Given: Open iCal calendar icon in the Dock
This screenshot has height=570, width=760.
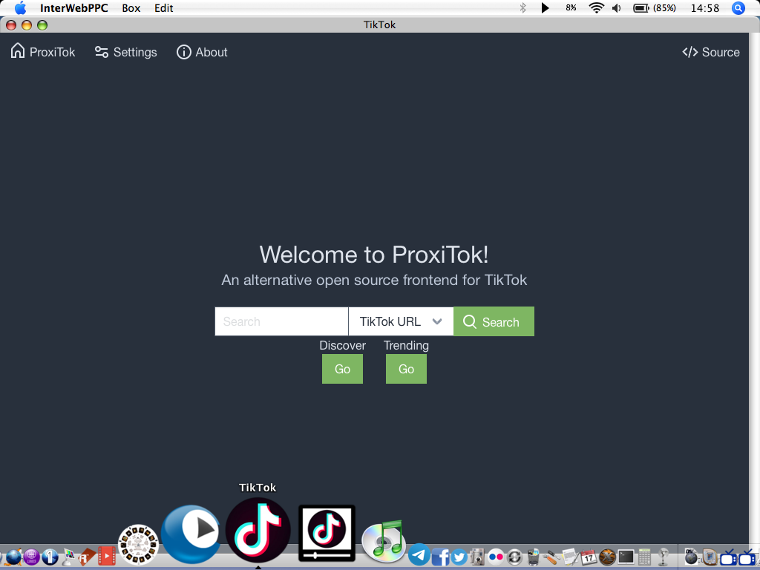Looking at the screenshot, I should pyautogui.click(x=589, y=557).
